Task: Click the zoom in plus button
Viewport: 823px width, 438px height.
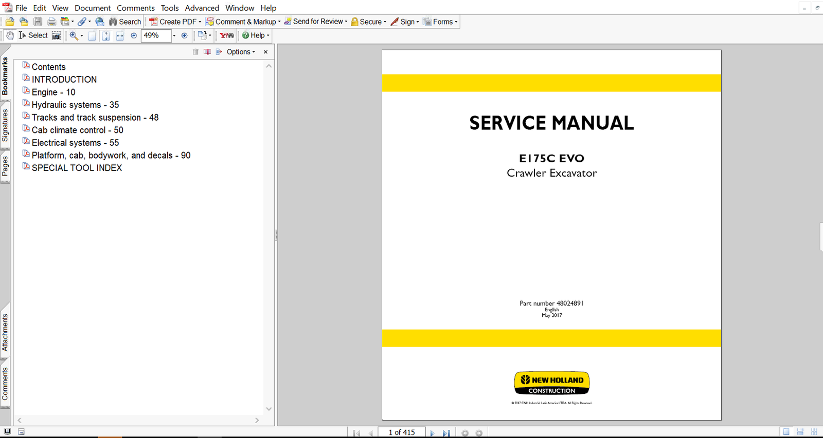Action: (x=184, y=35)
